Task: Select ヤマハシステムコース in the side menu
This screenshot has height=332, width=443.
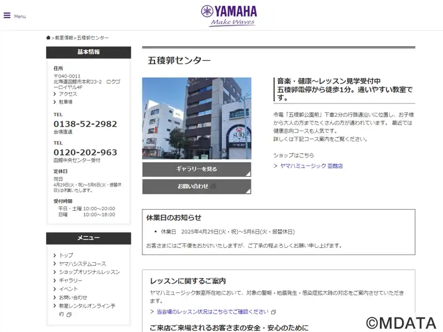Action: 83,264
